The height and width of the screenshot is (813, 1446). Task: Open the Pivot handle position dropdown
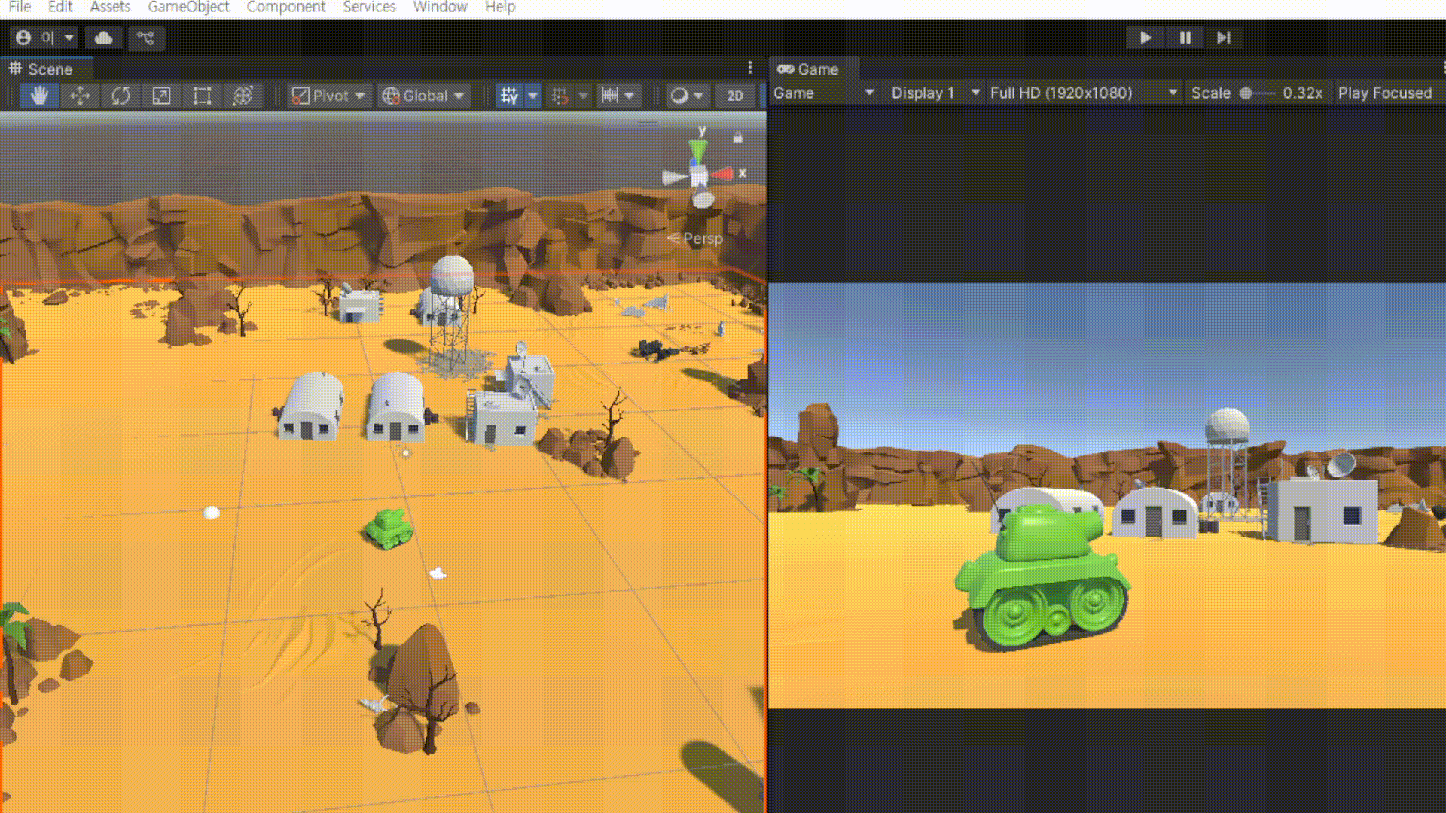pos(329,96)
